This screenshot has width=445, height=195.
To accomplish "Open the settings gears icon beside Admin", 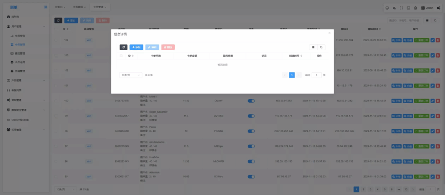I will (438, 8).
